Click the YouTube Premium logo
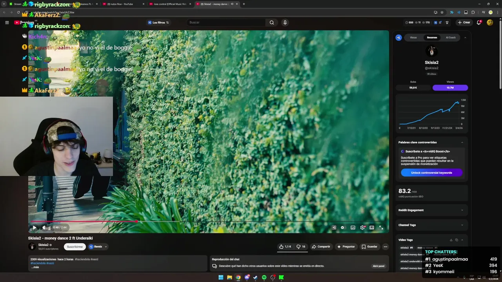Image resolution: width=502 pixels, height=282 pixels. pyautogui.click(x=24, y=22)
